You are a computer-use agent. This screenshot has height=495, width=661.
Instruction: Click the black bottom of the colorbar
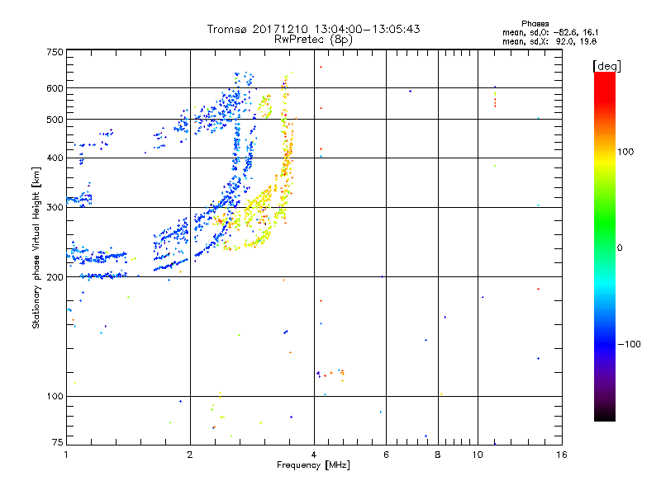604,417
